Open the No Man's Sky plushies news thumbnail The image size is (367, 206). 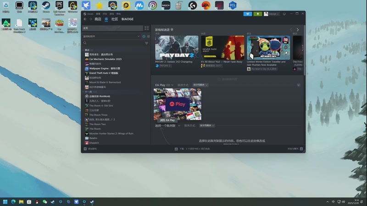268,48
